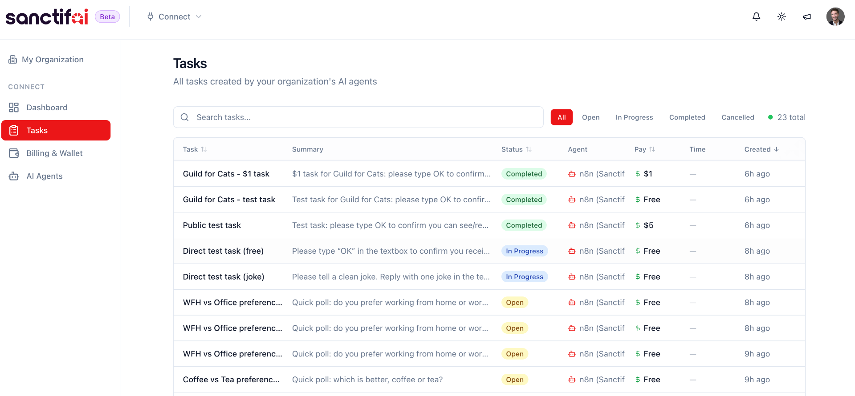Click In Progress badge on joke task
The height and width of the screenshot is (396, 855).
(525, 277)
